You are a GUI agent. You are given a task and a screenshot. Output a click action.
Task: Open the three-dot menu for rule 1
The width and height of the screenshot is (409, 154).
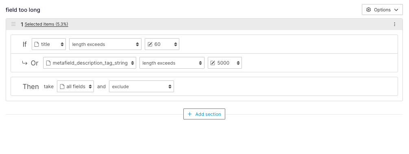[x=394, y=24]
